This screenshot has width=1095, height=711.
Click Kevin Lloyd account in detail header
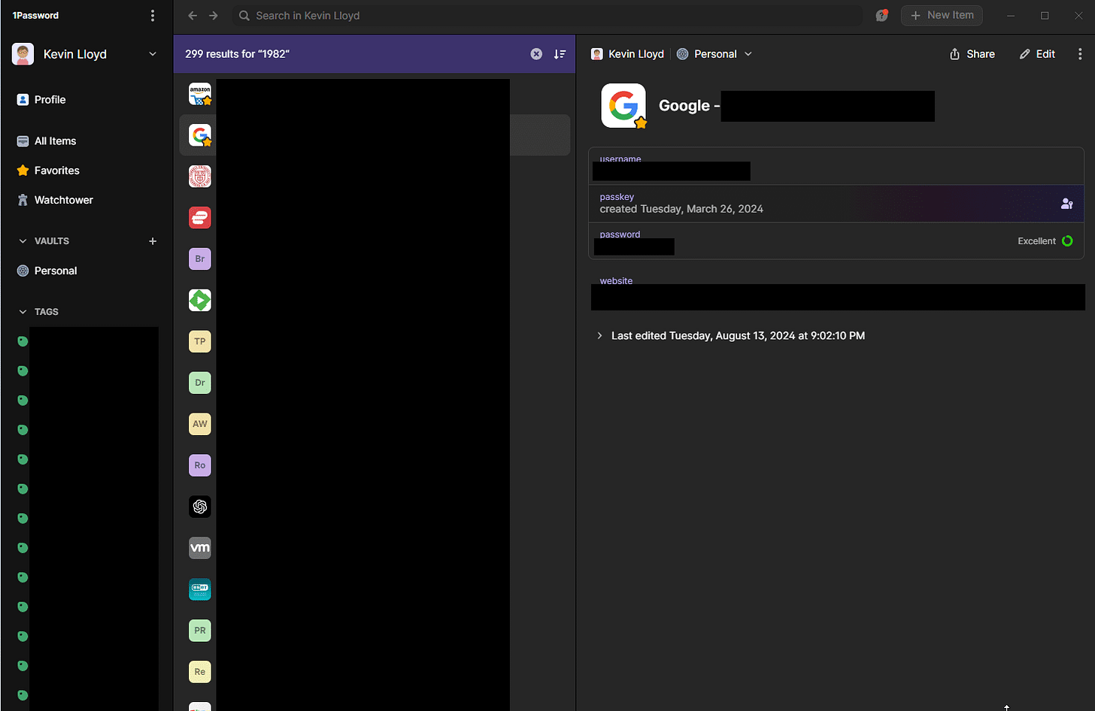coord(628,54)
